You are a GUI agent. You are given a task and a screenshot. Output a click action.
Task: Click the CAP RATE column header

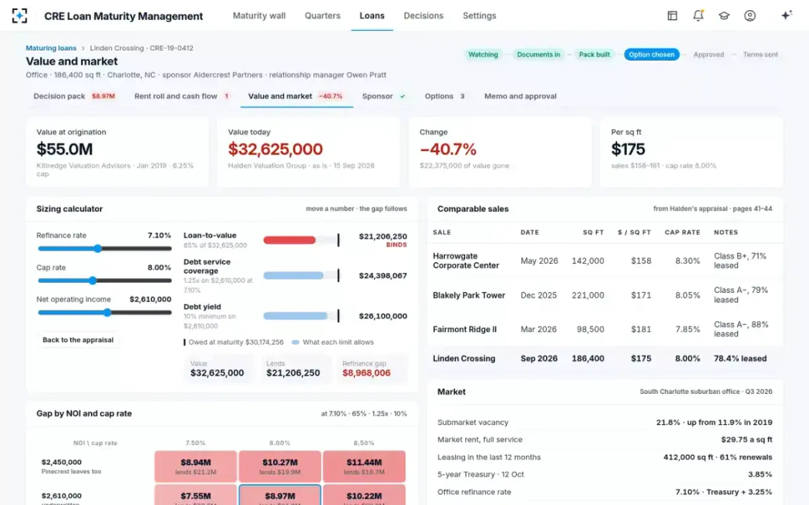682,232
